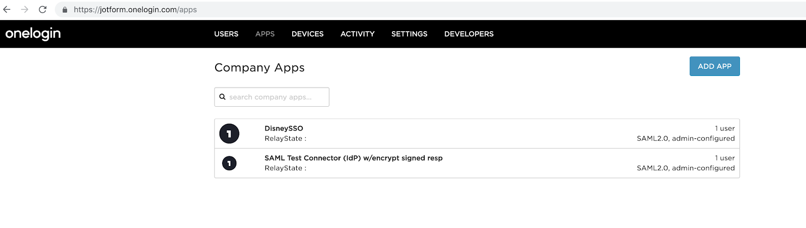Image resolution: width=806 pixels, height=228 pixels.
Task: Click the OneLogin logo
Action: [33, 34]
